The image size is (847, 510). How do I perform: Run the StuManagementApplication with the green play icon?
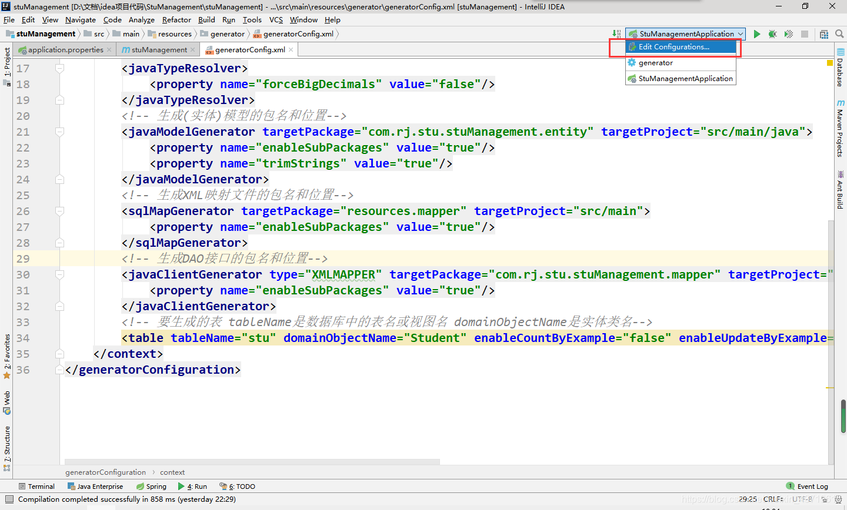(757, 34)
